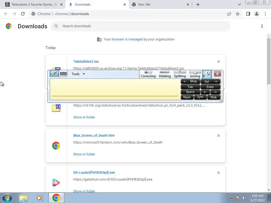Open Blue_Screen_of_Death.htm file link
This screenshot has height=203, width=271.
pyautogui.click(x=94, y=136)
